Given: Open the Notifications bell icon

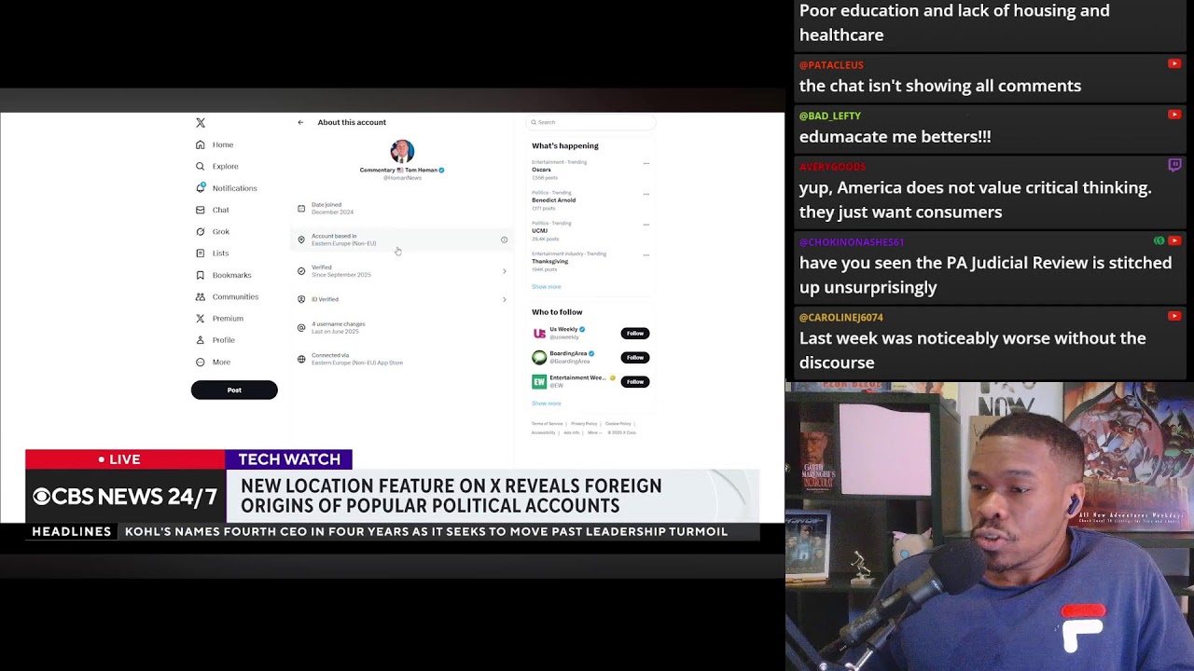Looking at the screenshot, I should click(201, 187).
